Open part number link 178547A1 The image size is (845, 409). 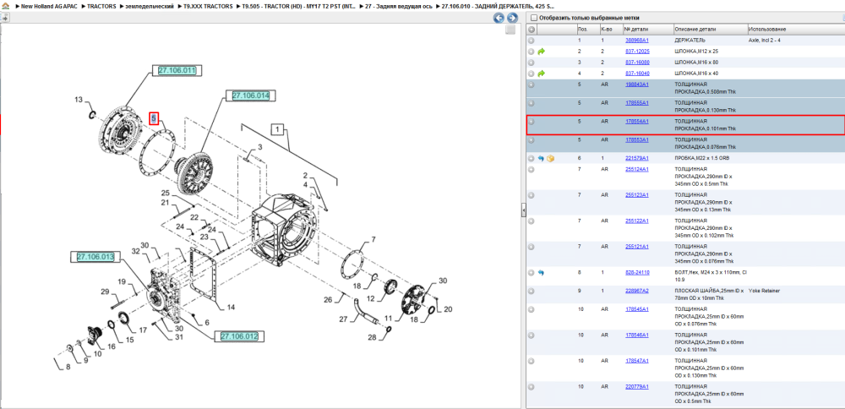coord(636,361)
